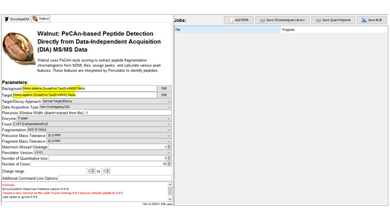This screenshot has height=219, width=390.
Task: Click the Number of Quantitative Ions stepper arrows
Action: [x=169, y=158]
